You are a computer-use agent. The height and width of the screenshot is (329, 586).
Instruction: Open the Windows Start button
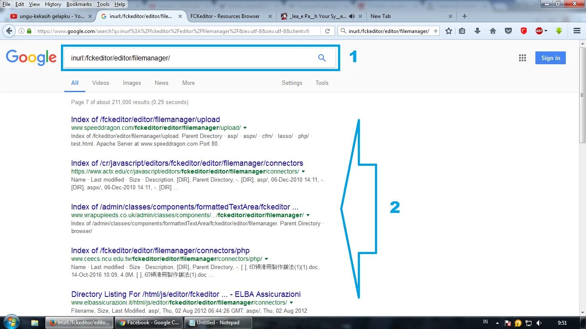(11, 322)
